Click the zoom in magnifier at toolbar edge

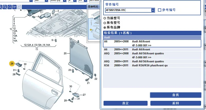1,7
